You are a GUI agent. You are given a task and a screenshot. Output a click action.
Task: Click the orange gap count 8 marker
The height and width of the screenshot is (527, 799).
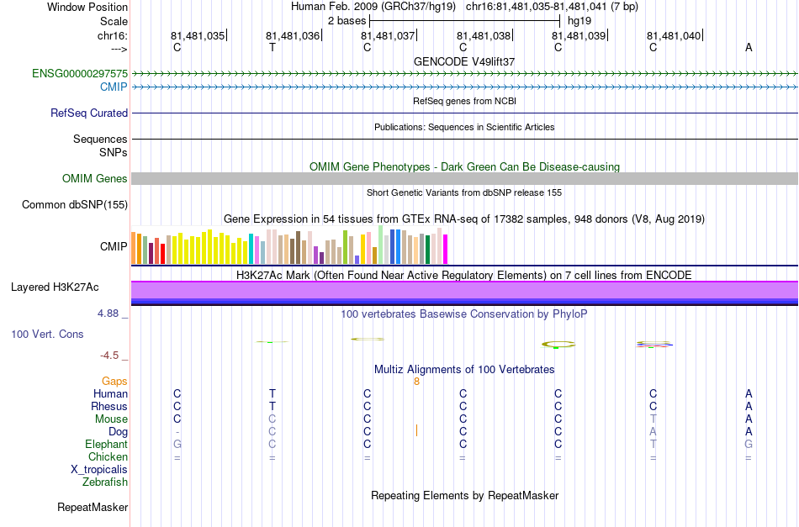pos(416,382)
